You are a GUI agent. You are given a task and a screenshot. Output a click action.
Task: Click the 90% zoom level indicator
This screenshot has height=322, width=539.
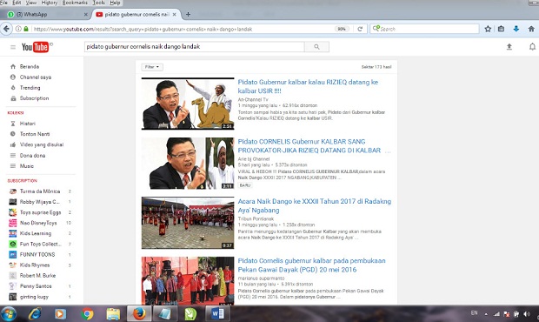pyautogui.click(x=342, y=29)
